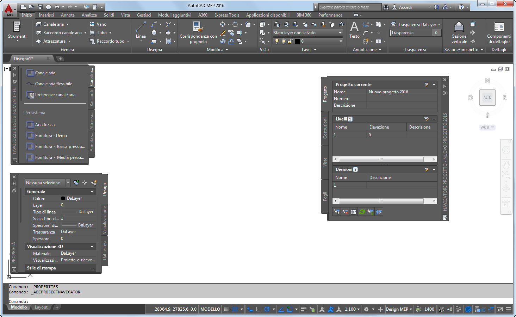Save the drawing with the floppy disk icon

(x=40, y=7)
